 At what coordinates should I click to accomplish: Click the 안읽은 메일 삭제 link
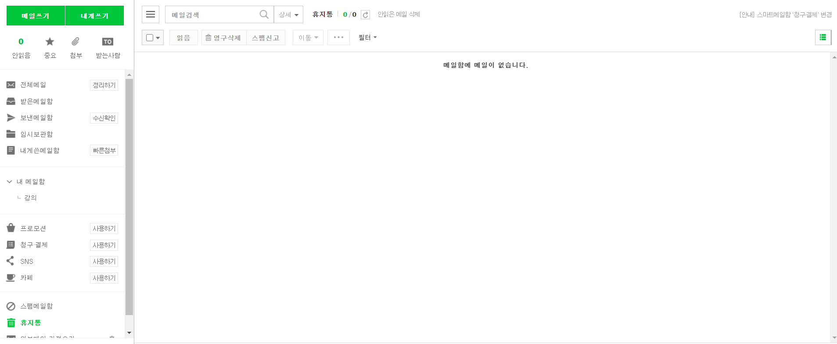click(x=399, y=14)
